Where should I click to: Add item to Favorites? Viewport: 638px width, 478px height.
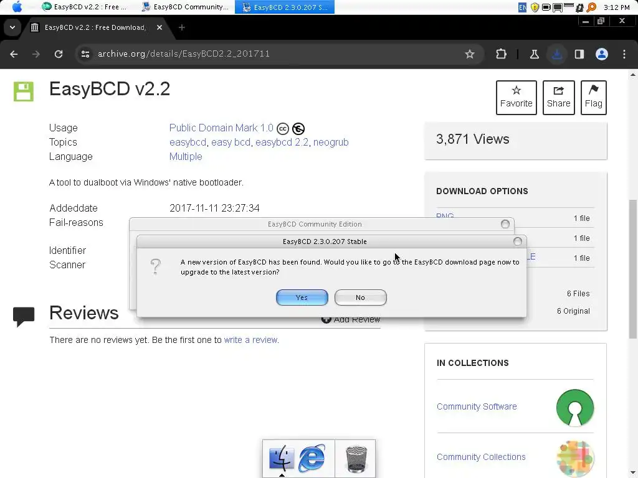pyautogui.click(x=517, y=98)
